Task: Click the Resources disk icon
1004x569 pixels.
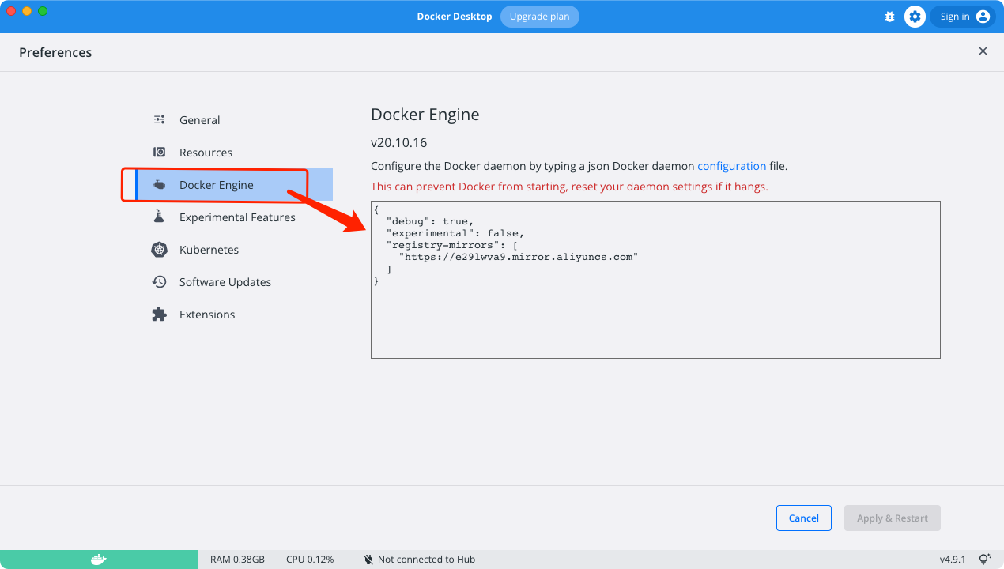Action: pos(159,153)
